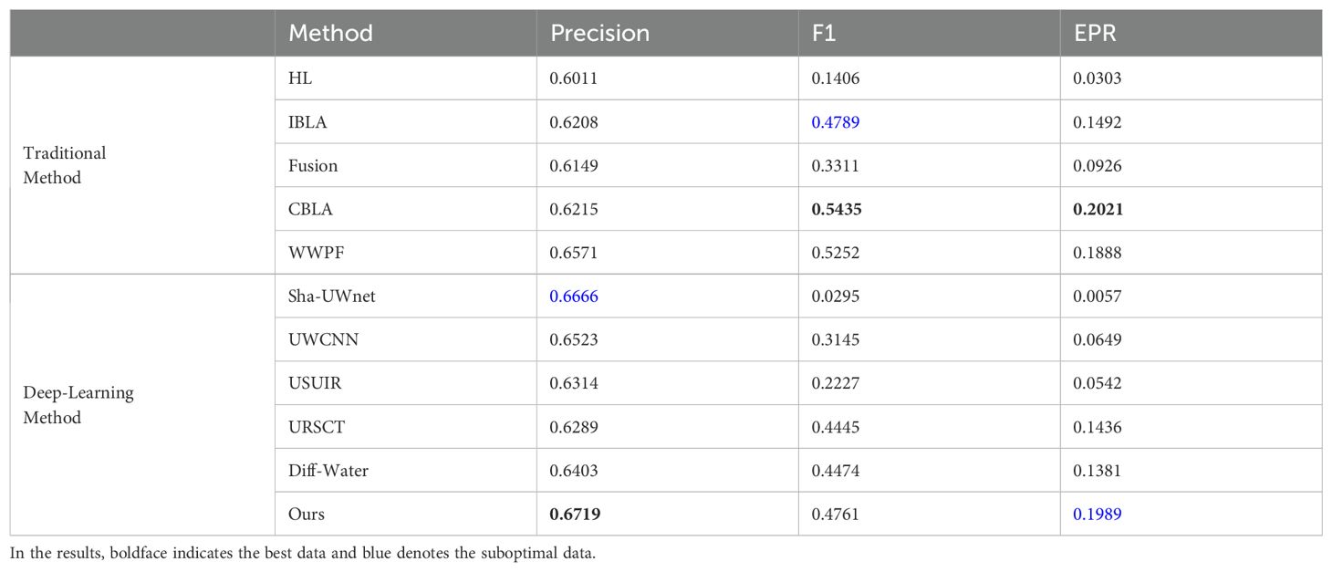Select the UWCNN method cell
Viewport: 1332px width, 572px height.
(x=405, y=339)
